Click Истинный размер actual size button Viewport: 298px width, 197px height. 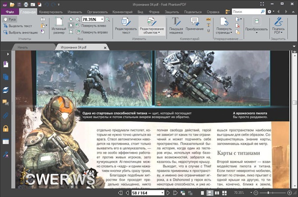click(x=59, y=25)
